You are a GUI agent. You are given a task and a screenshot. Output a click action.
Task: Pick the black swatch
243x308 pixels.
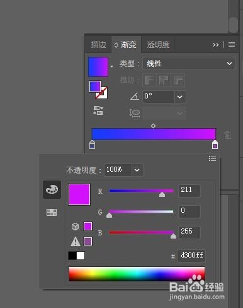[72, 256]
